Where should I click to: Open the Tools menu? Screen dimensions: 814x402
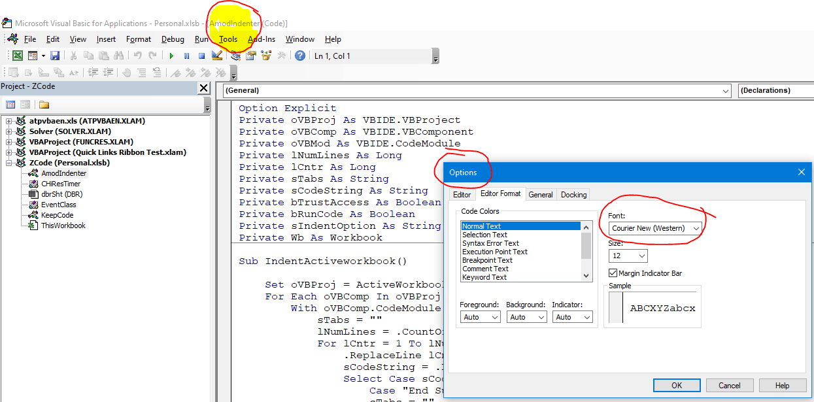[x=228, y=39]
